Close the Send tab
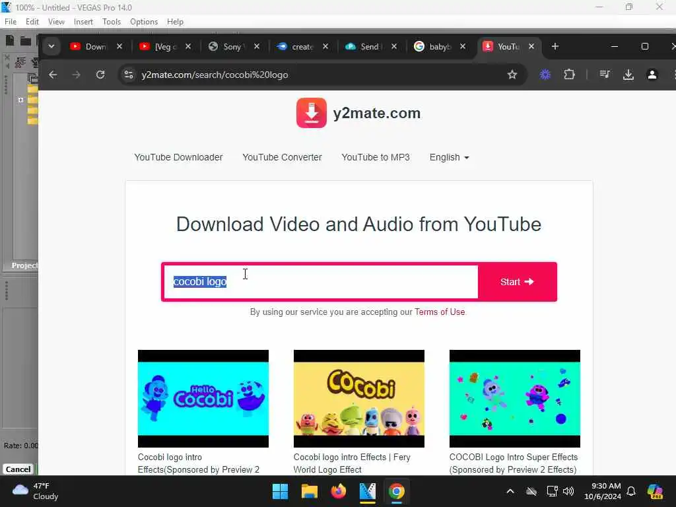The height and width of the screenshot is (507, 676). [394, 46]
